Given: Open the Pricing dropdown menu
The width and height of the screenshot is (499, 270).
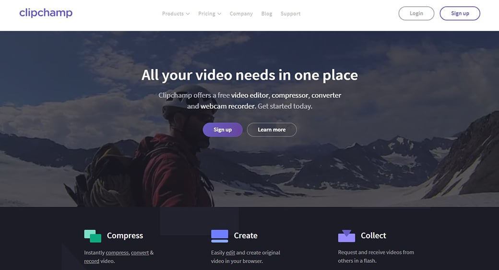Looking at the screenshot, I should [x=209, y=13].
